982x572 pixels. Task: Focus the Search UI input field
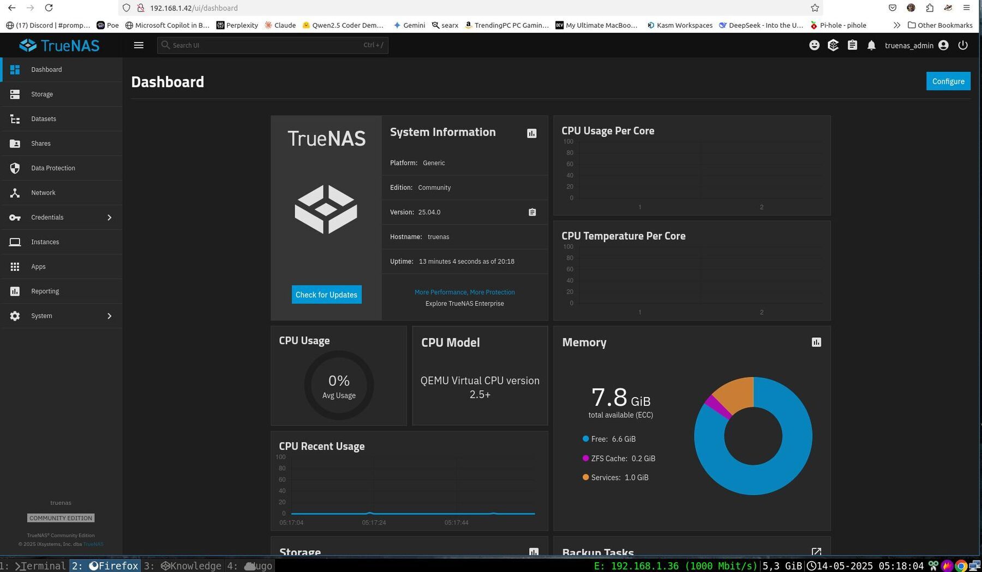click(267, 45)
